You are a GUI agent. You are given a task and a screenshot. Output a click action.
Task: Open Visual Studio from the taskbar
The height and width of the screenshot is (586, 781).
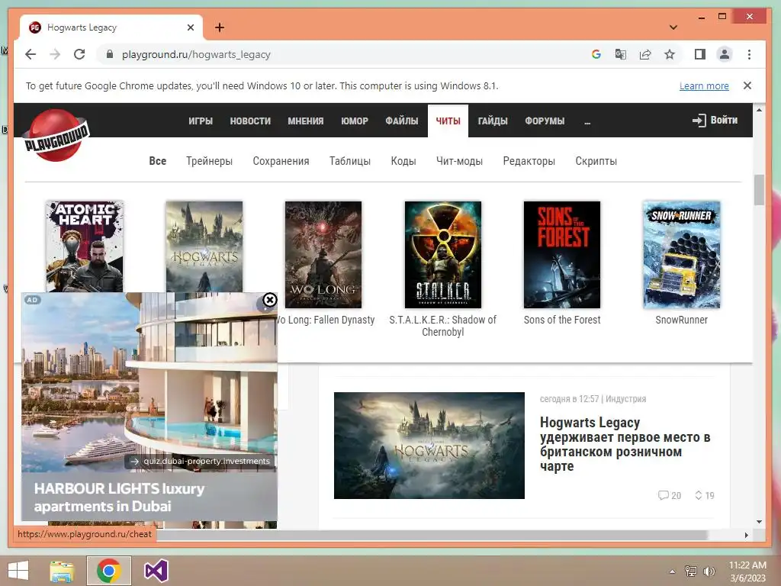156,571
